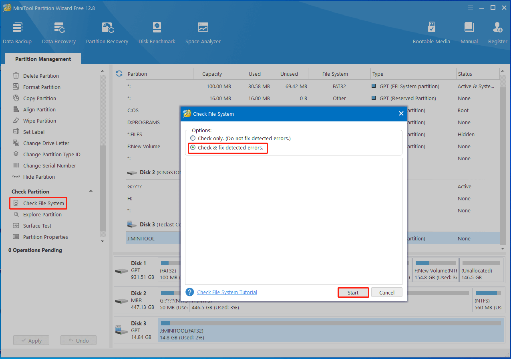Open the hamburger menu in title bar

pyautogui.click(x=471, y=8)
